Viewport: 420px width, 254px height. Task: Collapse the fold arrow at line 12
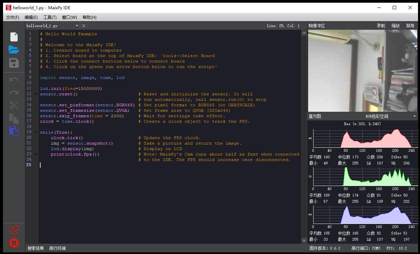click(x=35, y=94)
